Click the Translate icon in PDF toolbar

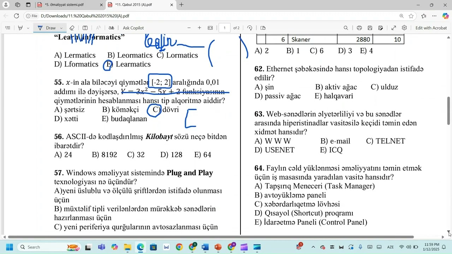pos(111,28)
